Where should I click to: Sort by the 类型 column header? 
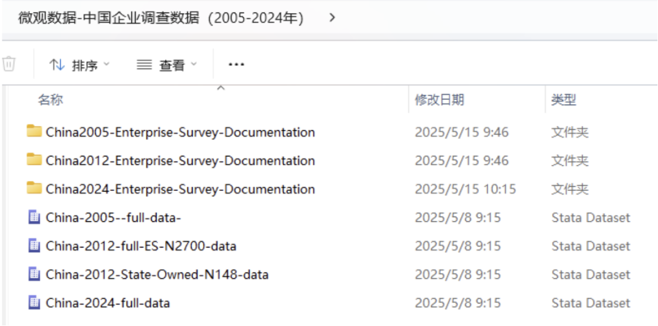pos(563,100)
